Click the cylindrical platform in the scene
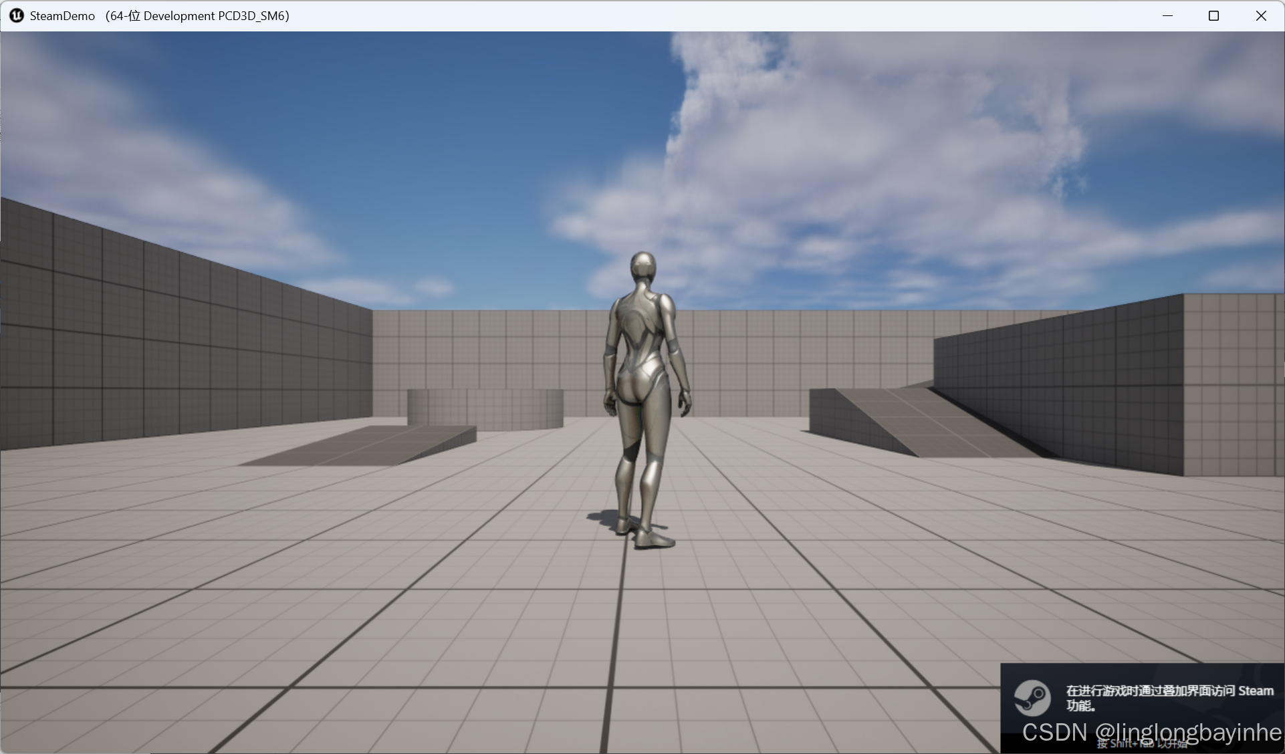 pyautogui.click(x=485, y=407)
